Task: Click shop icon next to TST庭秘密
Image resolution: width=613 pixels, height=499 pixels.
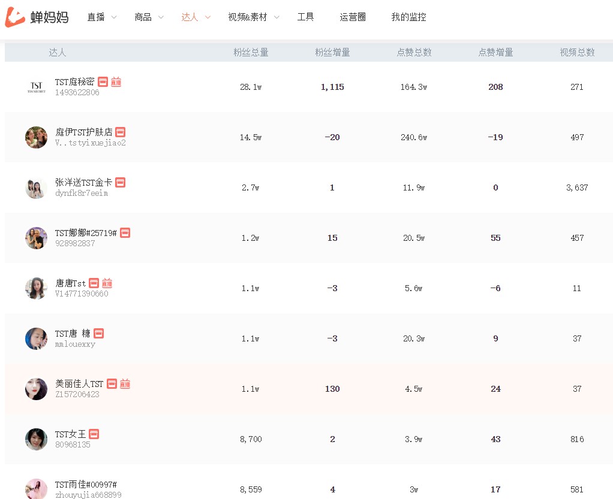Action: click(103, 81)
